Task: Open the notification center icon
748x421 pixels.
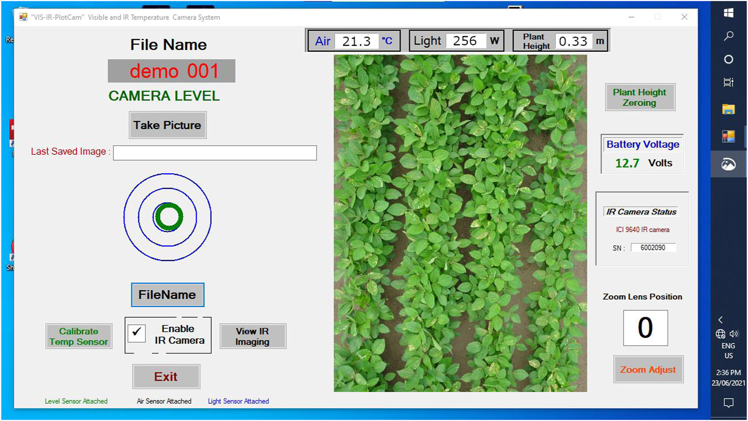Action: coord(728,403)
